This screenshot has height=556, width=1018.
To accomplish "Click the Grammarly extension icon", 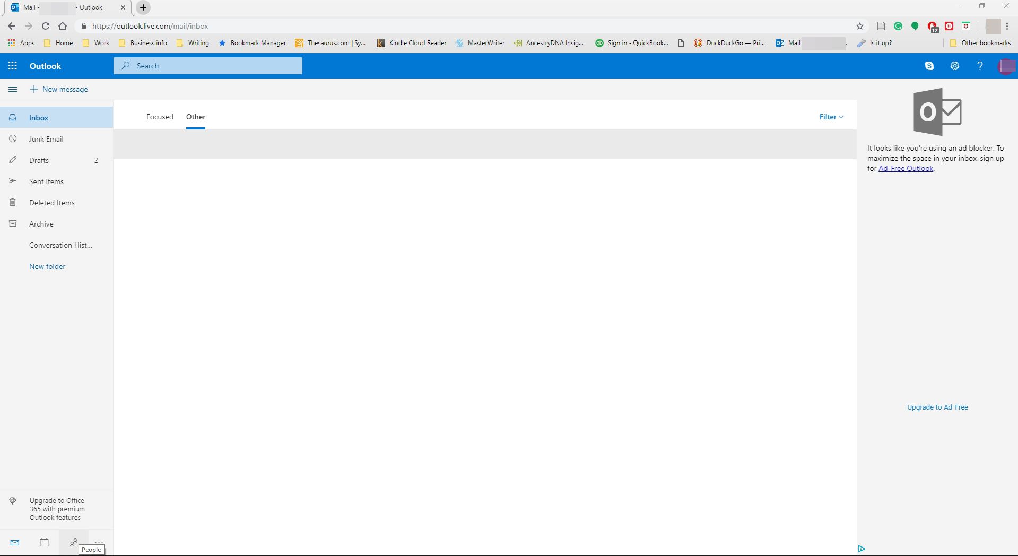I will coord(898,26).
